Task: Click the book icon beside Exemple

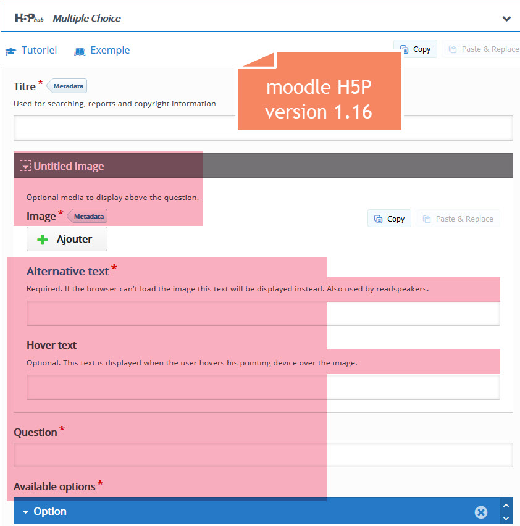Action: point(80,51)
